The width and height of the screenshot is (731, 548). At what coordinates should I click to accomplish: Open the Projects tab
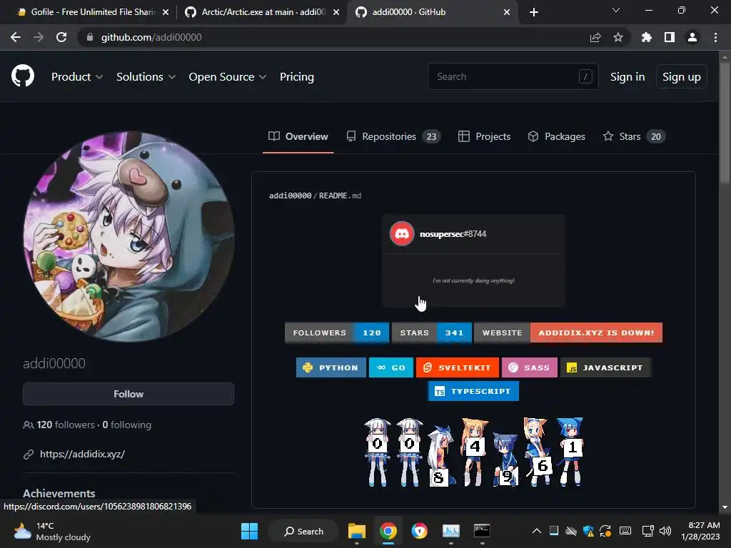click(484, 136)
